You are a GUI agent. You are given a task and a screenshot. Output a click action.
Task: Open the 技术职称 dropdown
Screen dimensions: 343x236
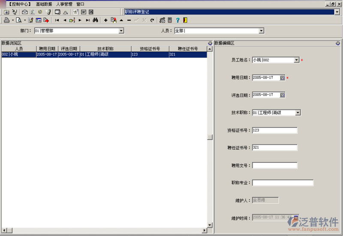coord(298,112)
